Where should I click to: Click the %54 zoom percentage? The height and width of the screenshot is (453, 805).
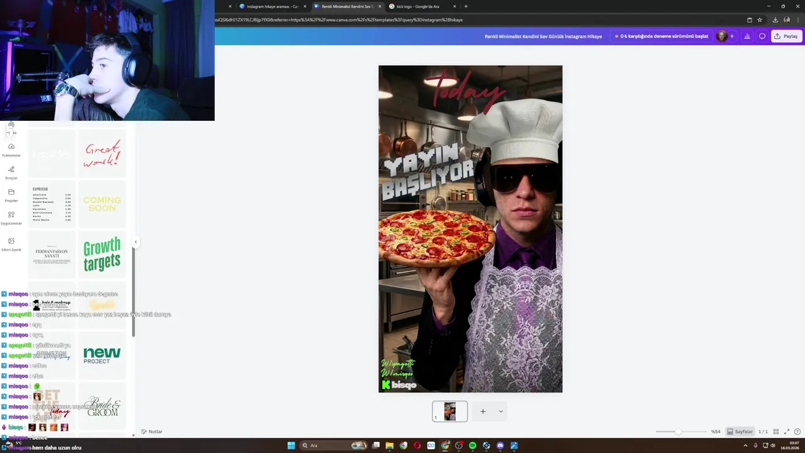click(x=716, y=432)
